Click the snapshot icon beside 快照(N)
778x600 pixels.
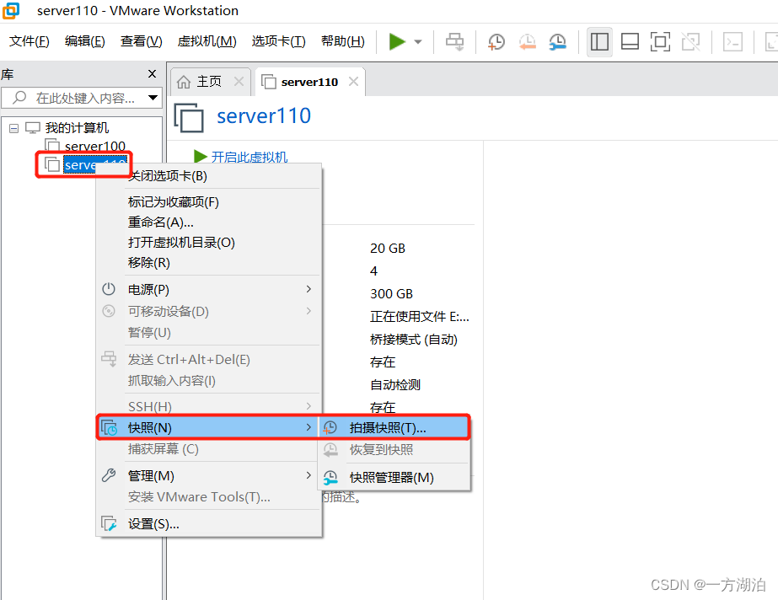(109, 427)
